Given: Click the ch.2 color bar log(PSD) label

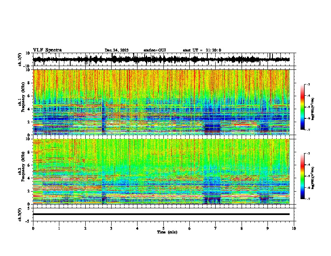Looking at the screenshot, I should click(313, 178).
